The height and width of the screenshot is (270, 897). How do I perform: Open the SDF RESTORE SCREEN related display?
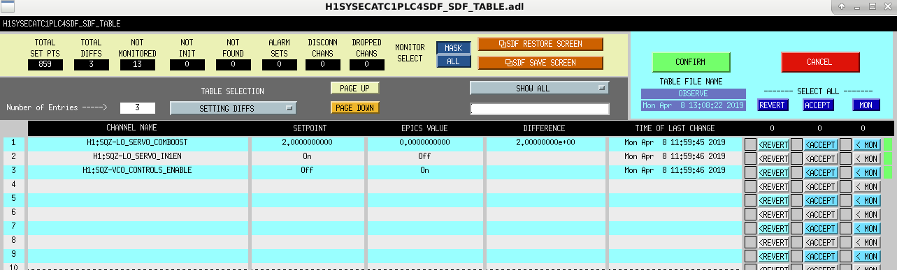tap(540, 44)
